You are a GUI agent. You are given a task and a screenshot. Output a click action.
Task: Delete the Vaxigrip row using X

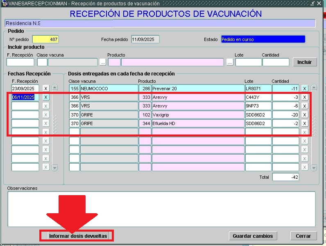(304, 115)
